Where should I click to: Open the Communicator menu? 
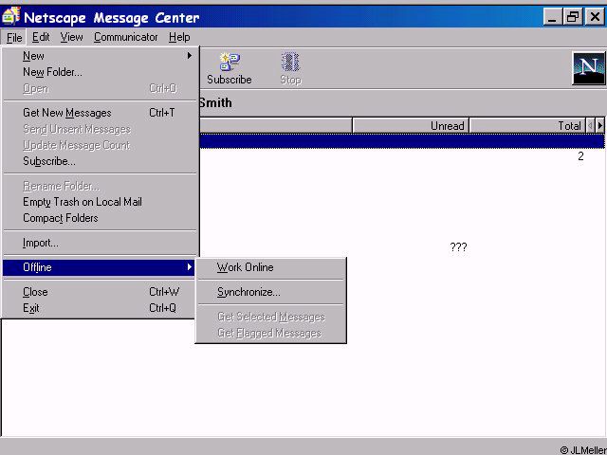(125, 37)
